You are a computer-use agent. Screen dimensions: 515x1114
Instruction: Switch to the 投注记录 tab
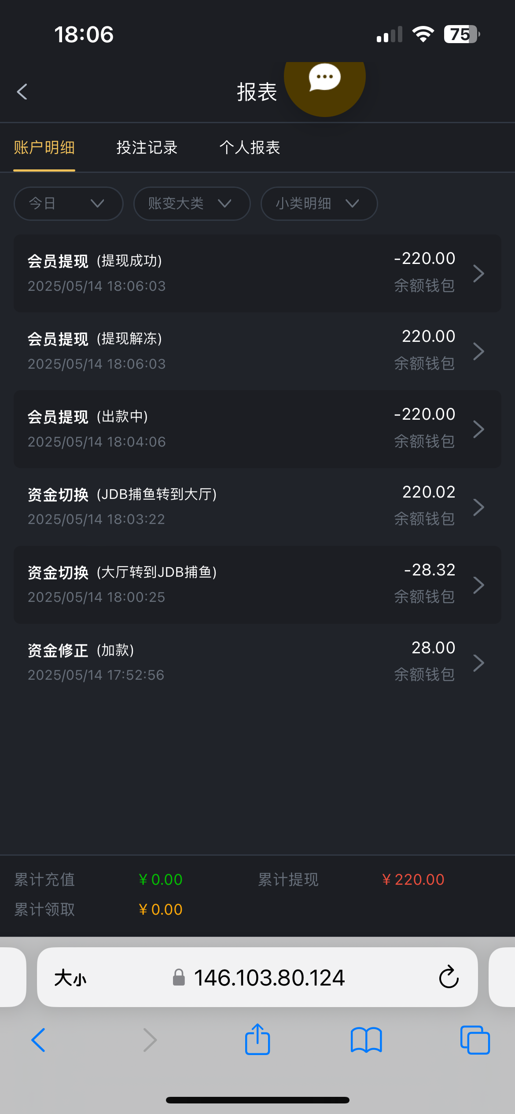[147, 148]
